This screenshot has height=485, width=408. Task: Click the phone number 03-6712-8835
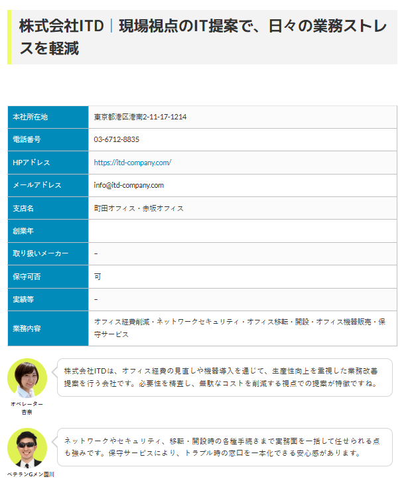pyautogui.click(x=117, y=139)
